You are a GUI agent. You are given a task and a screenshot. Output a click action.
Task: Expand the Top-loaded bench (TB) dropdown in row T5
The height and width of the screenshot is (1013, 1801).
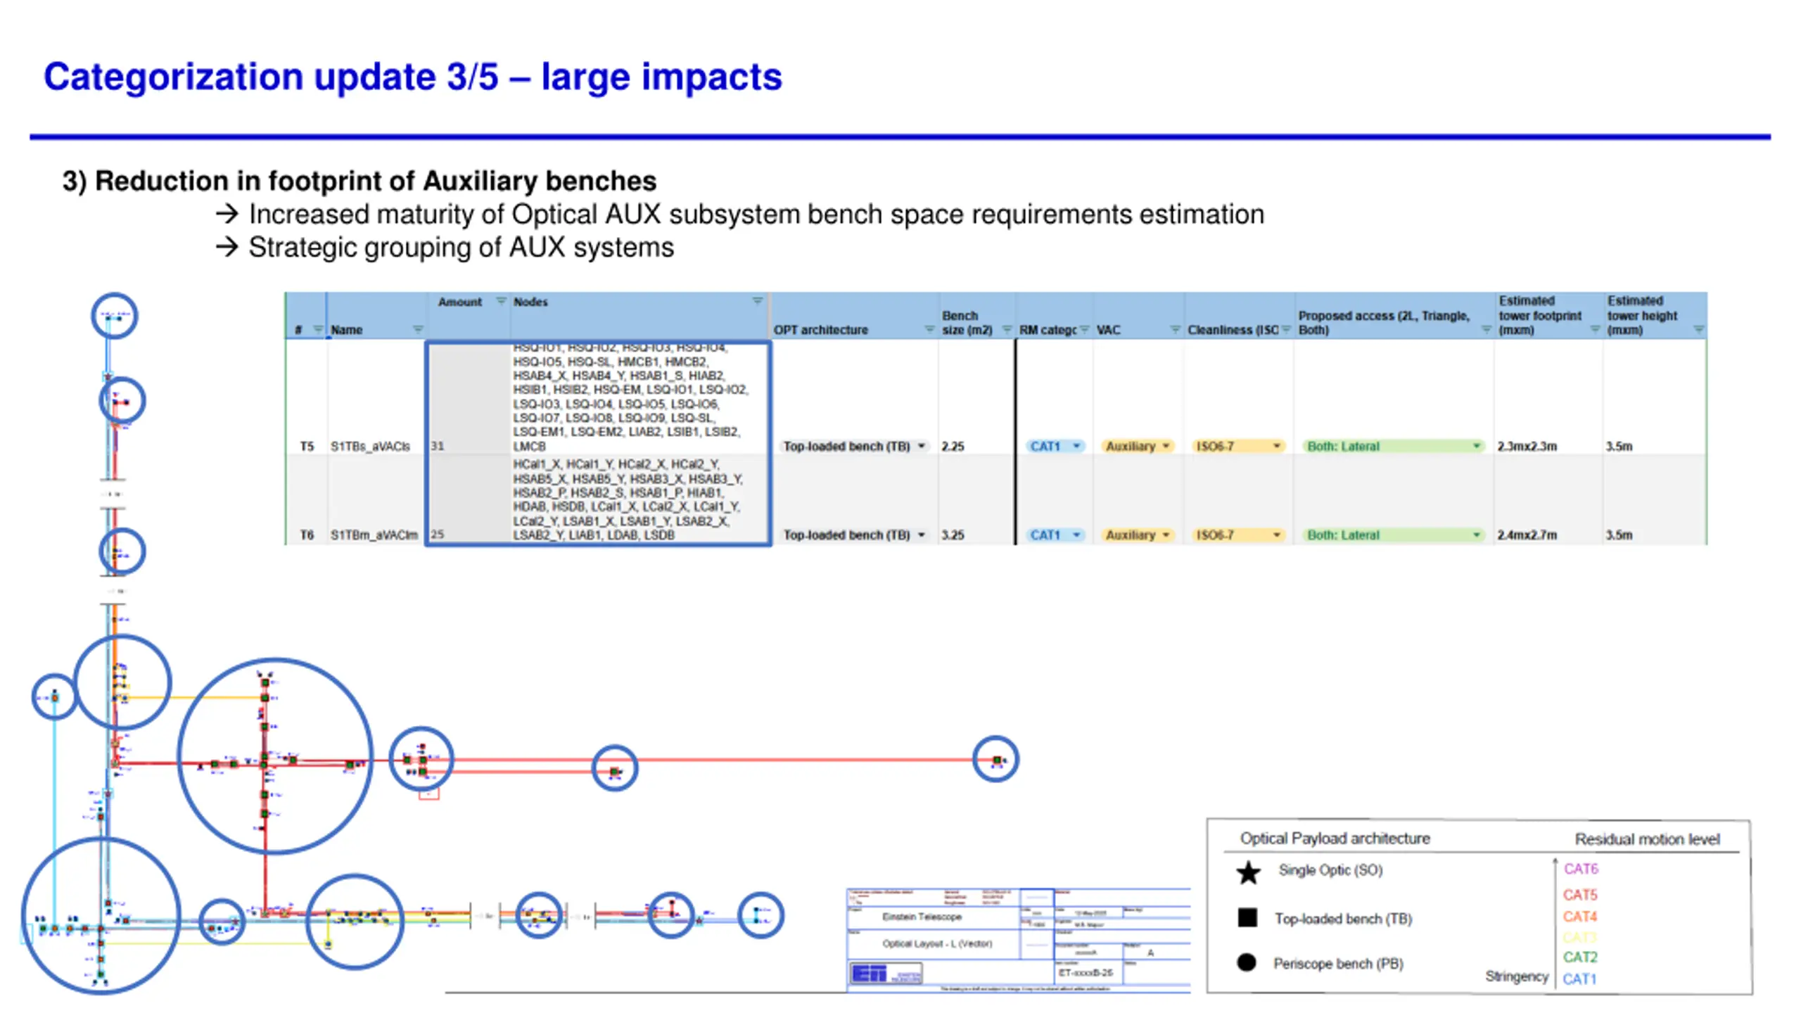tap(922, 446)
